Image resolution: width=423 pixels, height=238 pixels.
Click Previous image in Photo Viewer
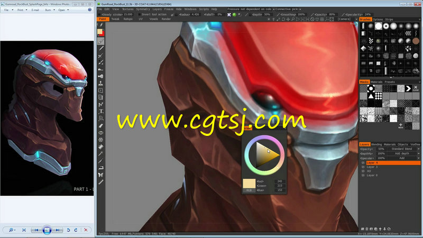point(36,230)
